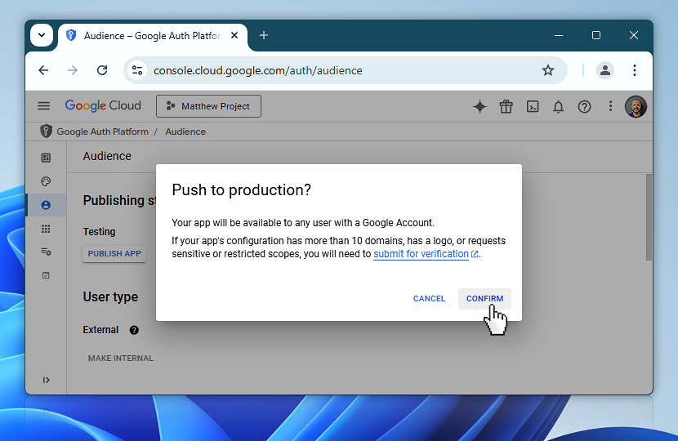Click MAKE INTERNAL button
This screenshot has width=678, height=441.
pyautogui.click(x=121, y=358)
